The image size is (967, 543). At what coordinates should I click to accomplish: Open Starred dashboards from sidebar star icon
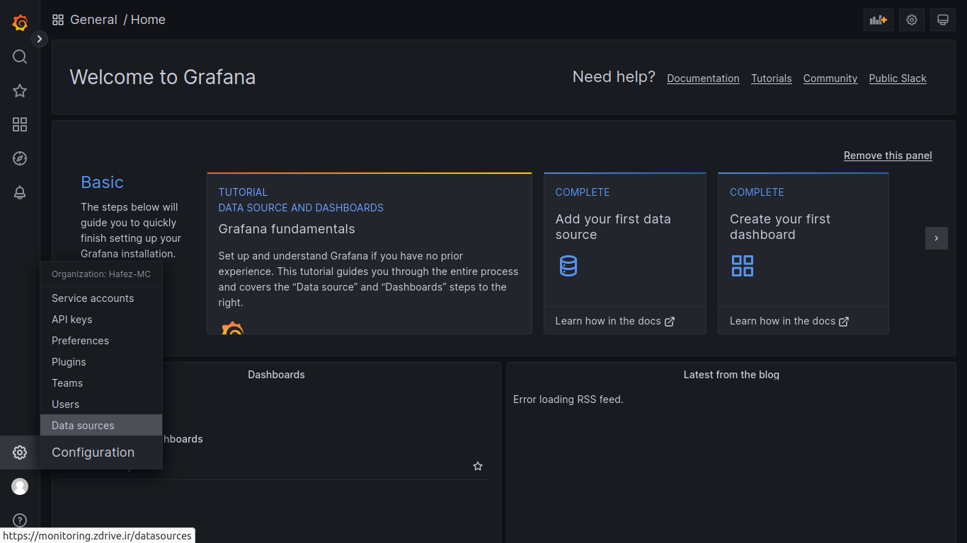click(20, 90)
